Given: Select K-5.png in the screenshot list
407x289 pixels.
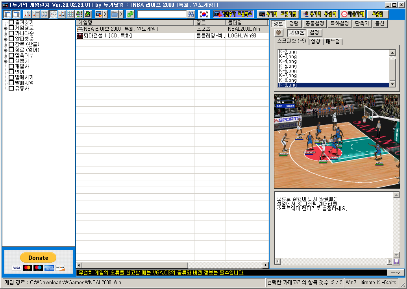Looking at the screenshot, I should tap(334, 66).
